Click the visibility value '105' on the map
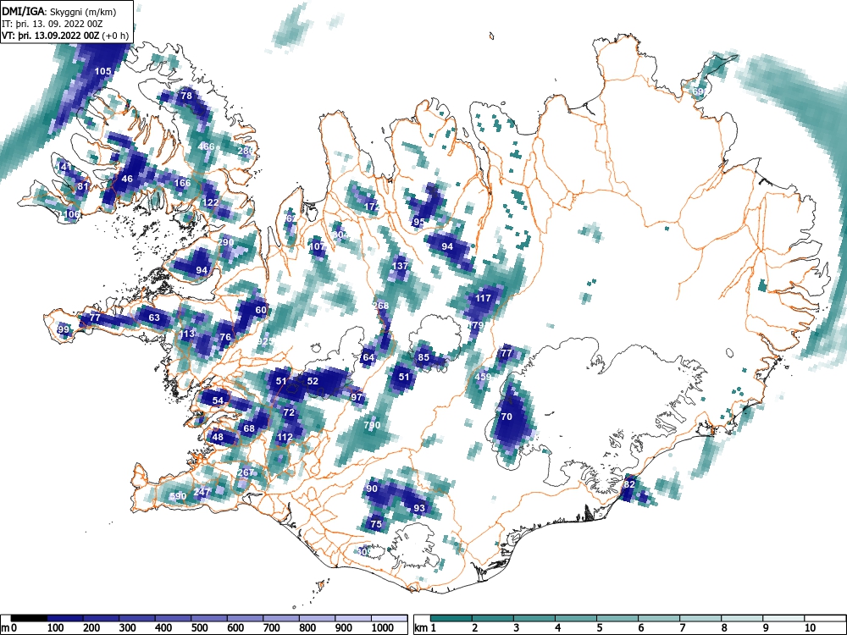This screenshot has height=635, width=847. pos(102,71)
